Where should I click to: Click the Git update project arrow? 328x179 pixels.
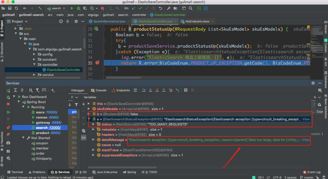134,8
